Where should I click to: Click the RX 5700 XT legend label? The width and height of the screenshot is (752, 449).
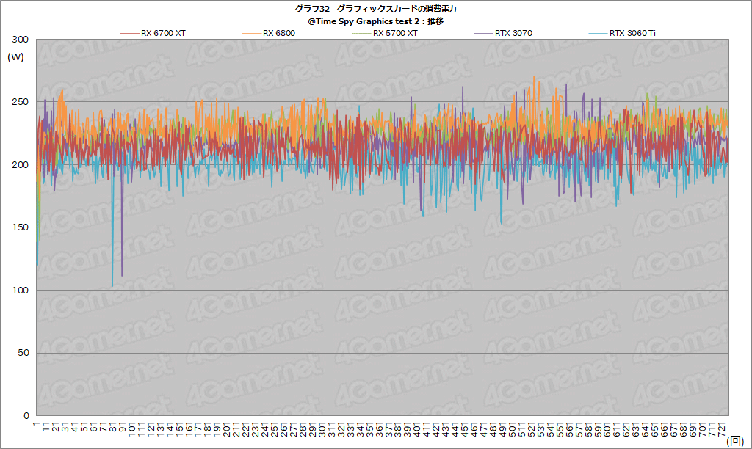pyautogui.click(x=395, y=33)
